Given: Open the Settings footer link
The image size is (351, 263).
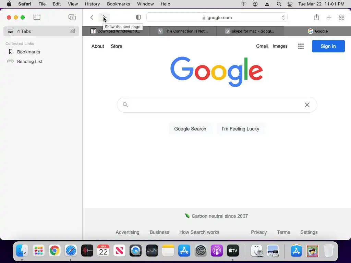Looking at the screenshot, I should [x=309, y=232].
